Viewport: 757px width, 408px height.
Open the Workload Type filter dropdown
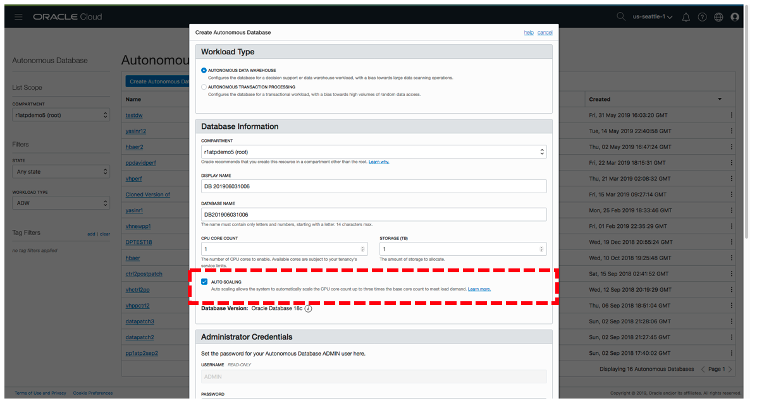coord(61,203)
